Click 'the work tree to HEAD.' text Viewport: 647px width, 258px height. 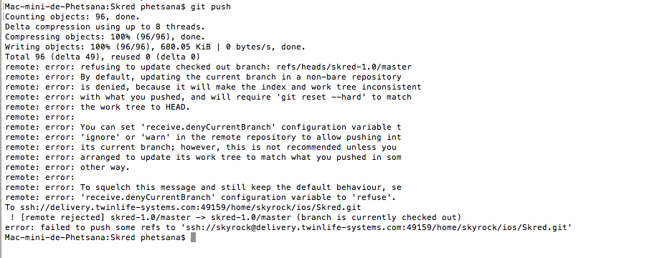[135, 107]
